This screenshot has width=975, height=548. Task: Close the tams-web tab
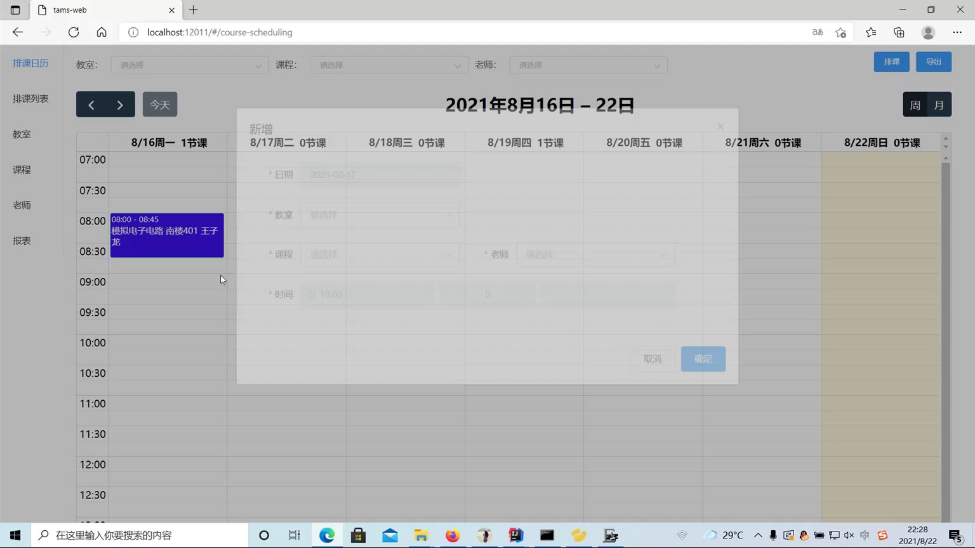pos(171,10)
